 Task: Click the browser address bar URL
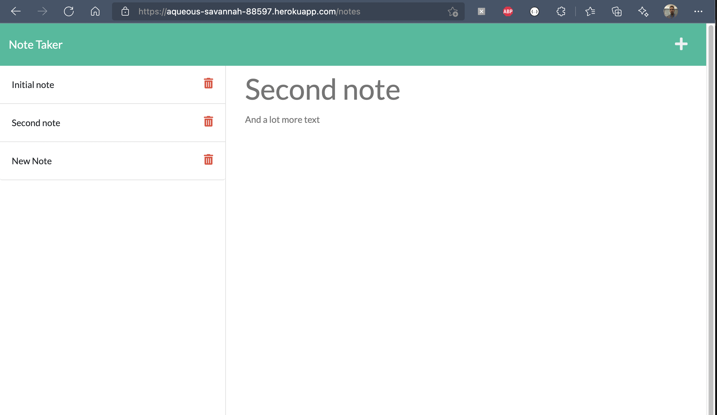[249, 11]
